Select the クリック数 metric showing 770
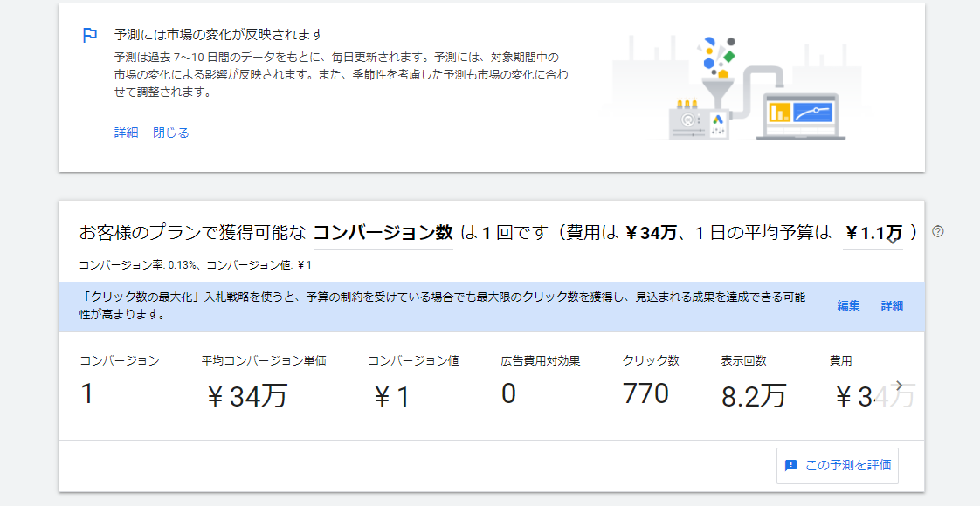This screenshot has width=980, height=506. point(651,381)
